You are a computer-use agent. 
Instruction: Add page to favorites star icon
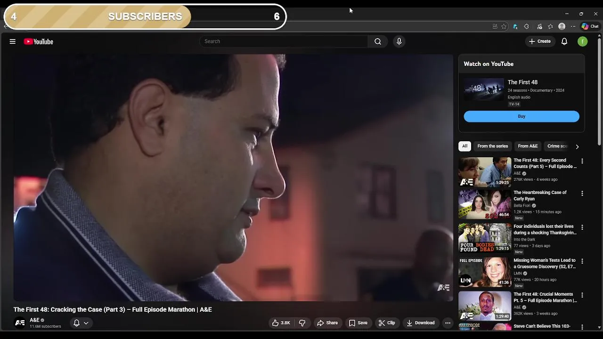[504, 26]
